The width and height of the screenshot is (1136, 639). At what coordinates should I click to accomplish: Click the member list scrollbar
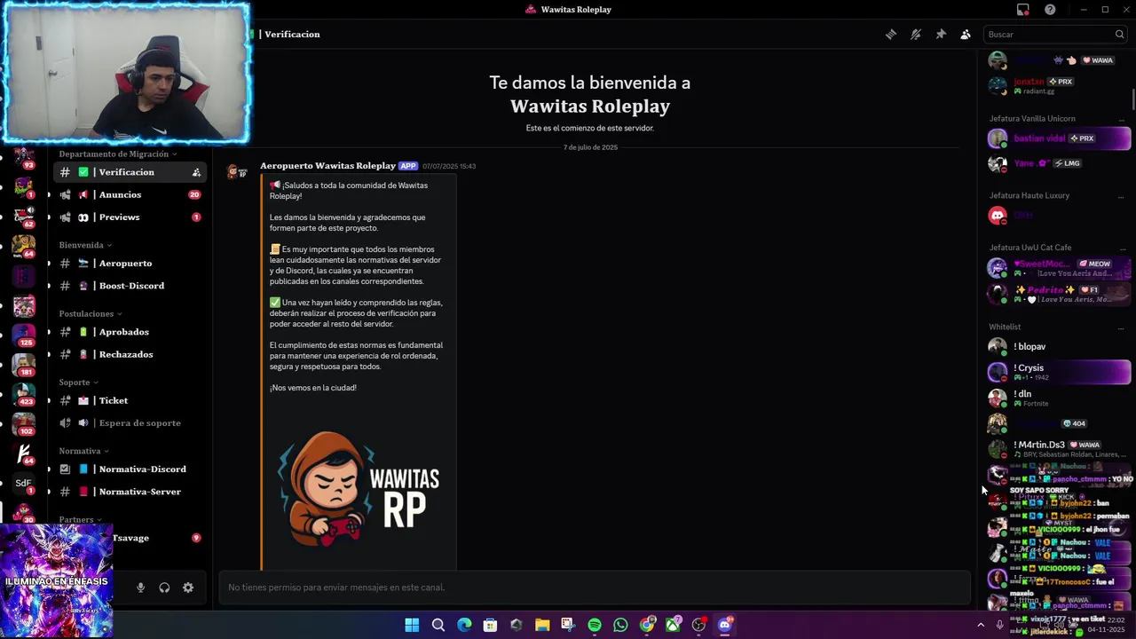click(1133, 98)
